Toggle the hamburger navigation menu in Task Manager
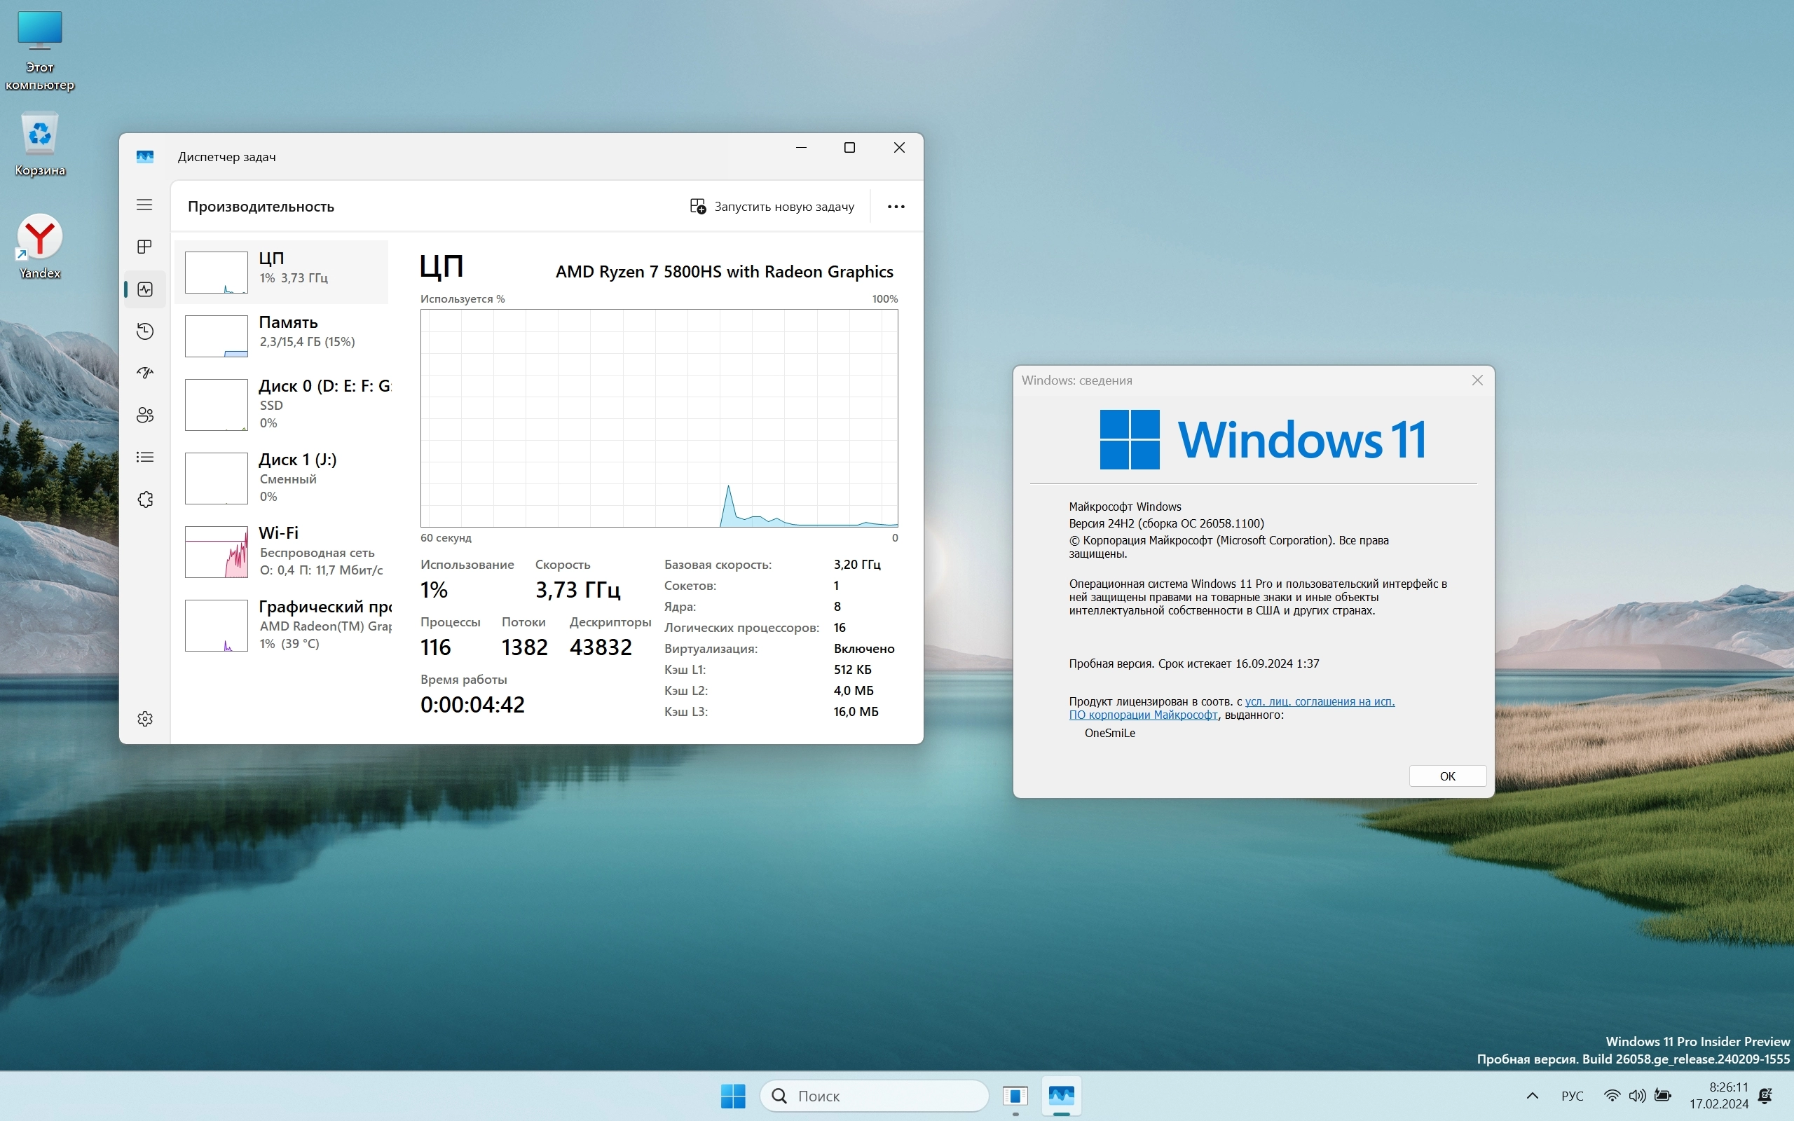Image resolution: width=1794 pixels, height=1121 pixels. [144, 205]
